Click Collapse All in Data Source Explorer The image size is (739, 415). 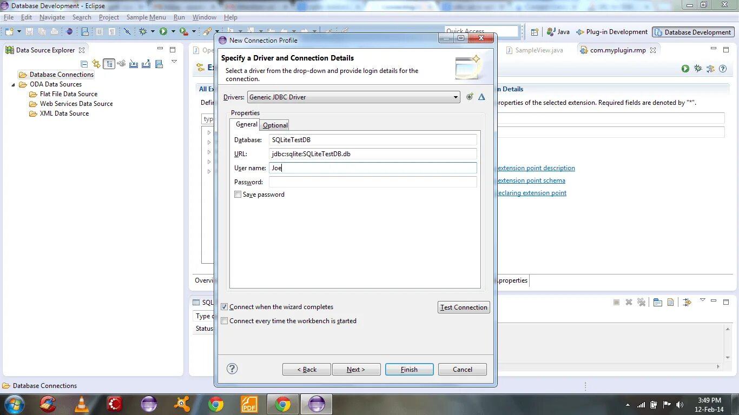84,64
